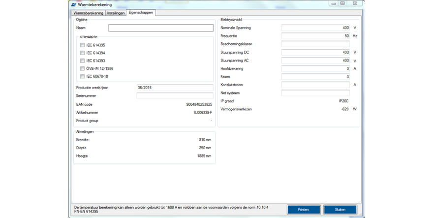Image resolution: width=433 pixels, height=218 pixels.
Task: Close the window with the X button
Action: [x=355, y=3]
